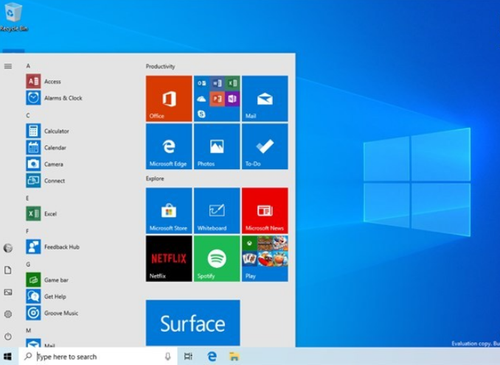500x365 pixels.
Task: Launch Edge from the taskbar
Action: (x=212, y=356)
